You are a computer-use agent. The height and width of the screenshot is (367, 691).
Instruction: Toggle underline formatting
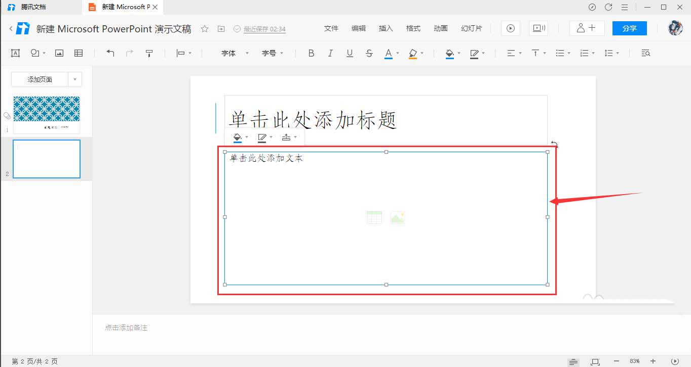coord(350,53)
